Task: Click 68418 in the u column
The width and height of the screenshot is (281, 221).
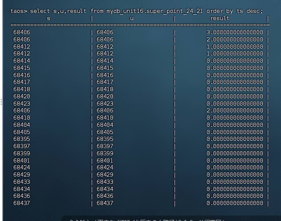Action: coord(105,89)
